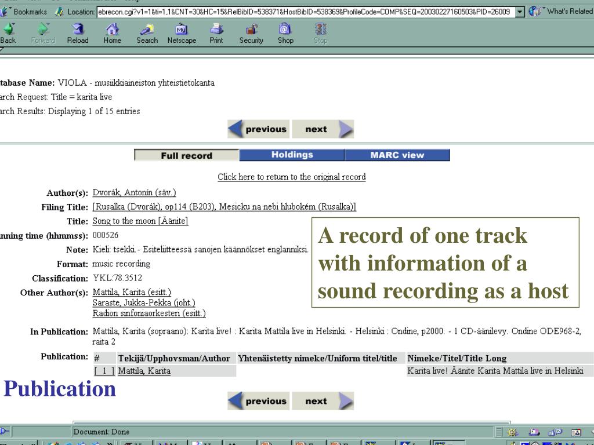Click the VIOLA database name text

136,83
